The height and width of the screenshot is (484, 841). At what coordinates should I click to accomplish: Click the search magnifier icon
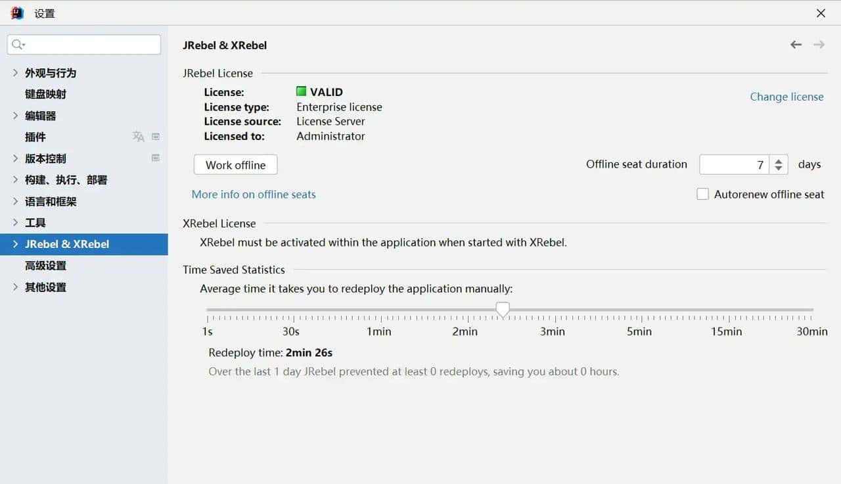point(18,45)
